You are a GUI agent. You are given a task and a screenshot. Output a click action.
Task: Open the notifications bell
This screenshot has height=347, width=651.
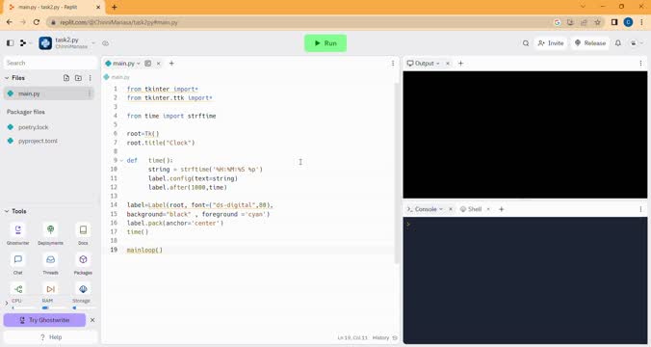click(x=618, y=43)
